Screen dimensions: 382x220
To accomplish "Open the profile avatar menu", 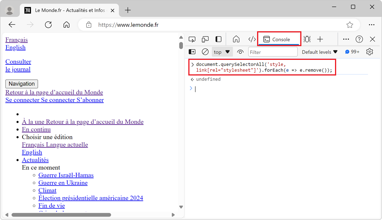I will tap(10, 10).
